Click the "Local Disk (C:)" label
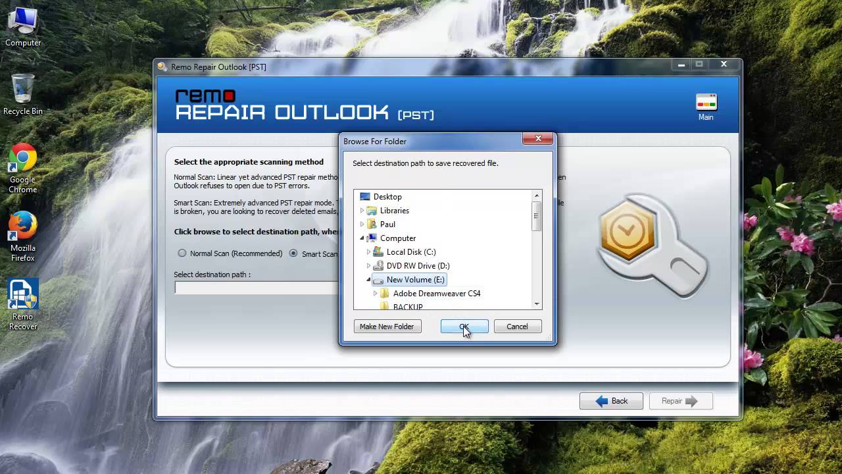 click(x=411, y=251)
